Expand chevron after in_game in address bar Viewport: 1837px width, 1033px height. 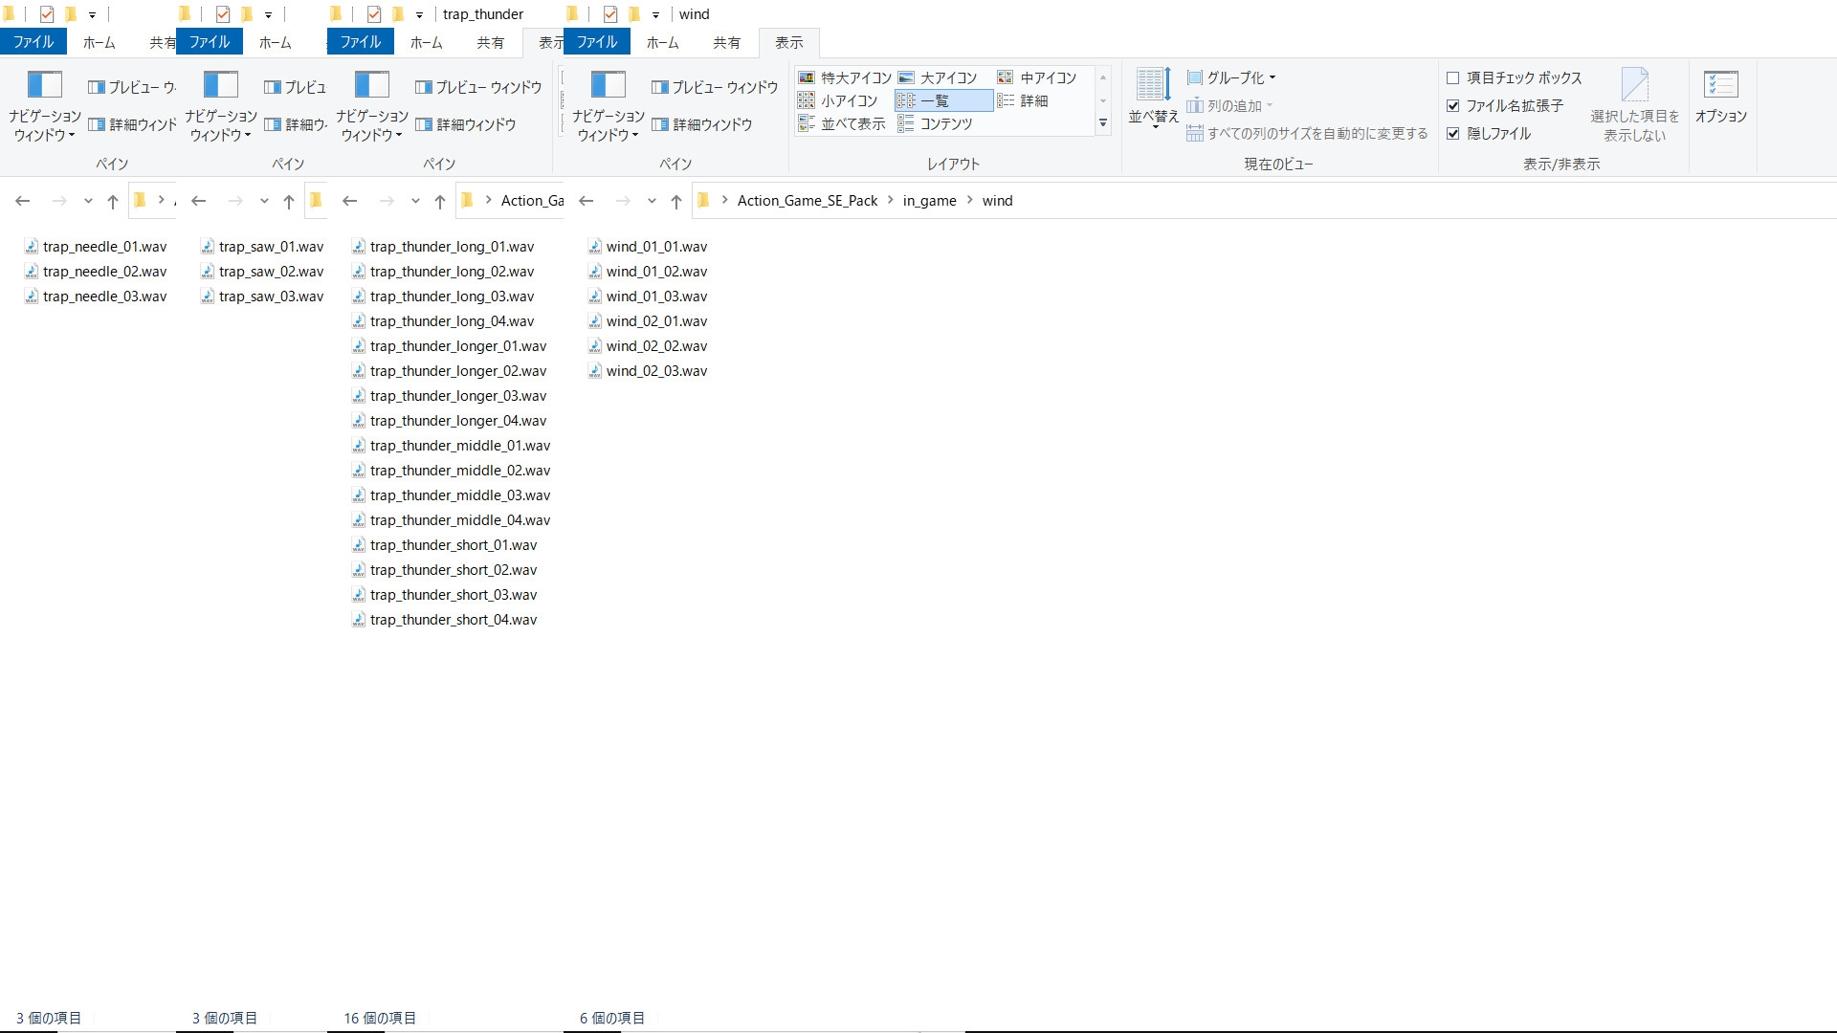coord(969,200)
